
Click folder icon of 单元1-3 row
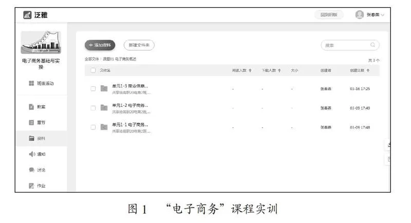[104, 88]
